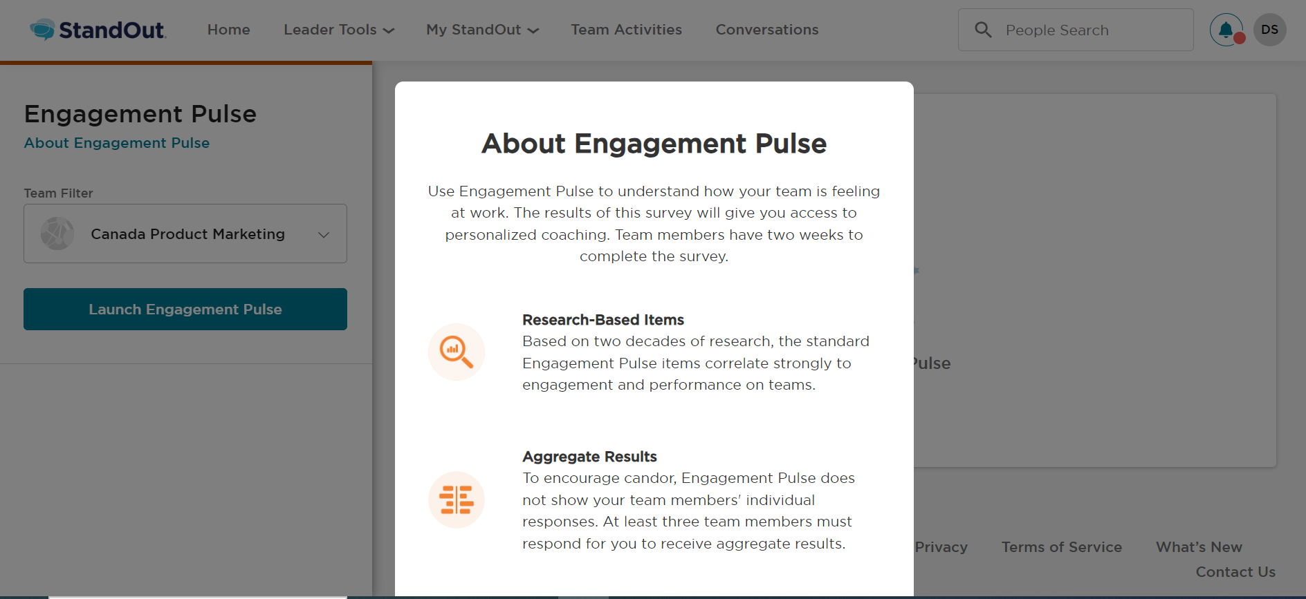Expand the Leader Tools menu
Screen dimensions: 1306x599
pos(338,30)
